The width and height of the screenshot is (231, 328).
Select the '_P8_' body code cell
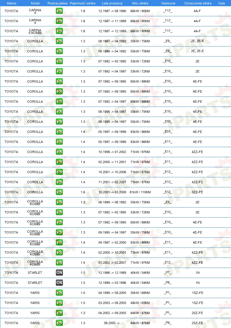(167, 283)
